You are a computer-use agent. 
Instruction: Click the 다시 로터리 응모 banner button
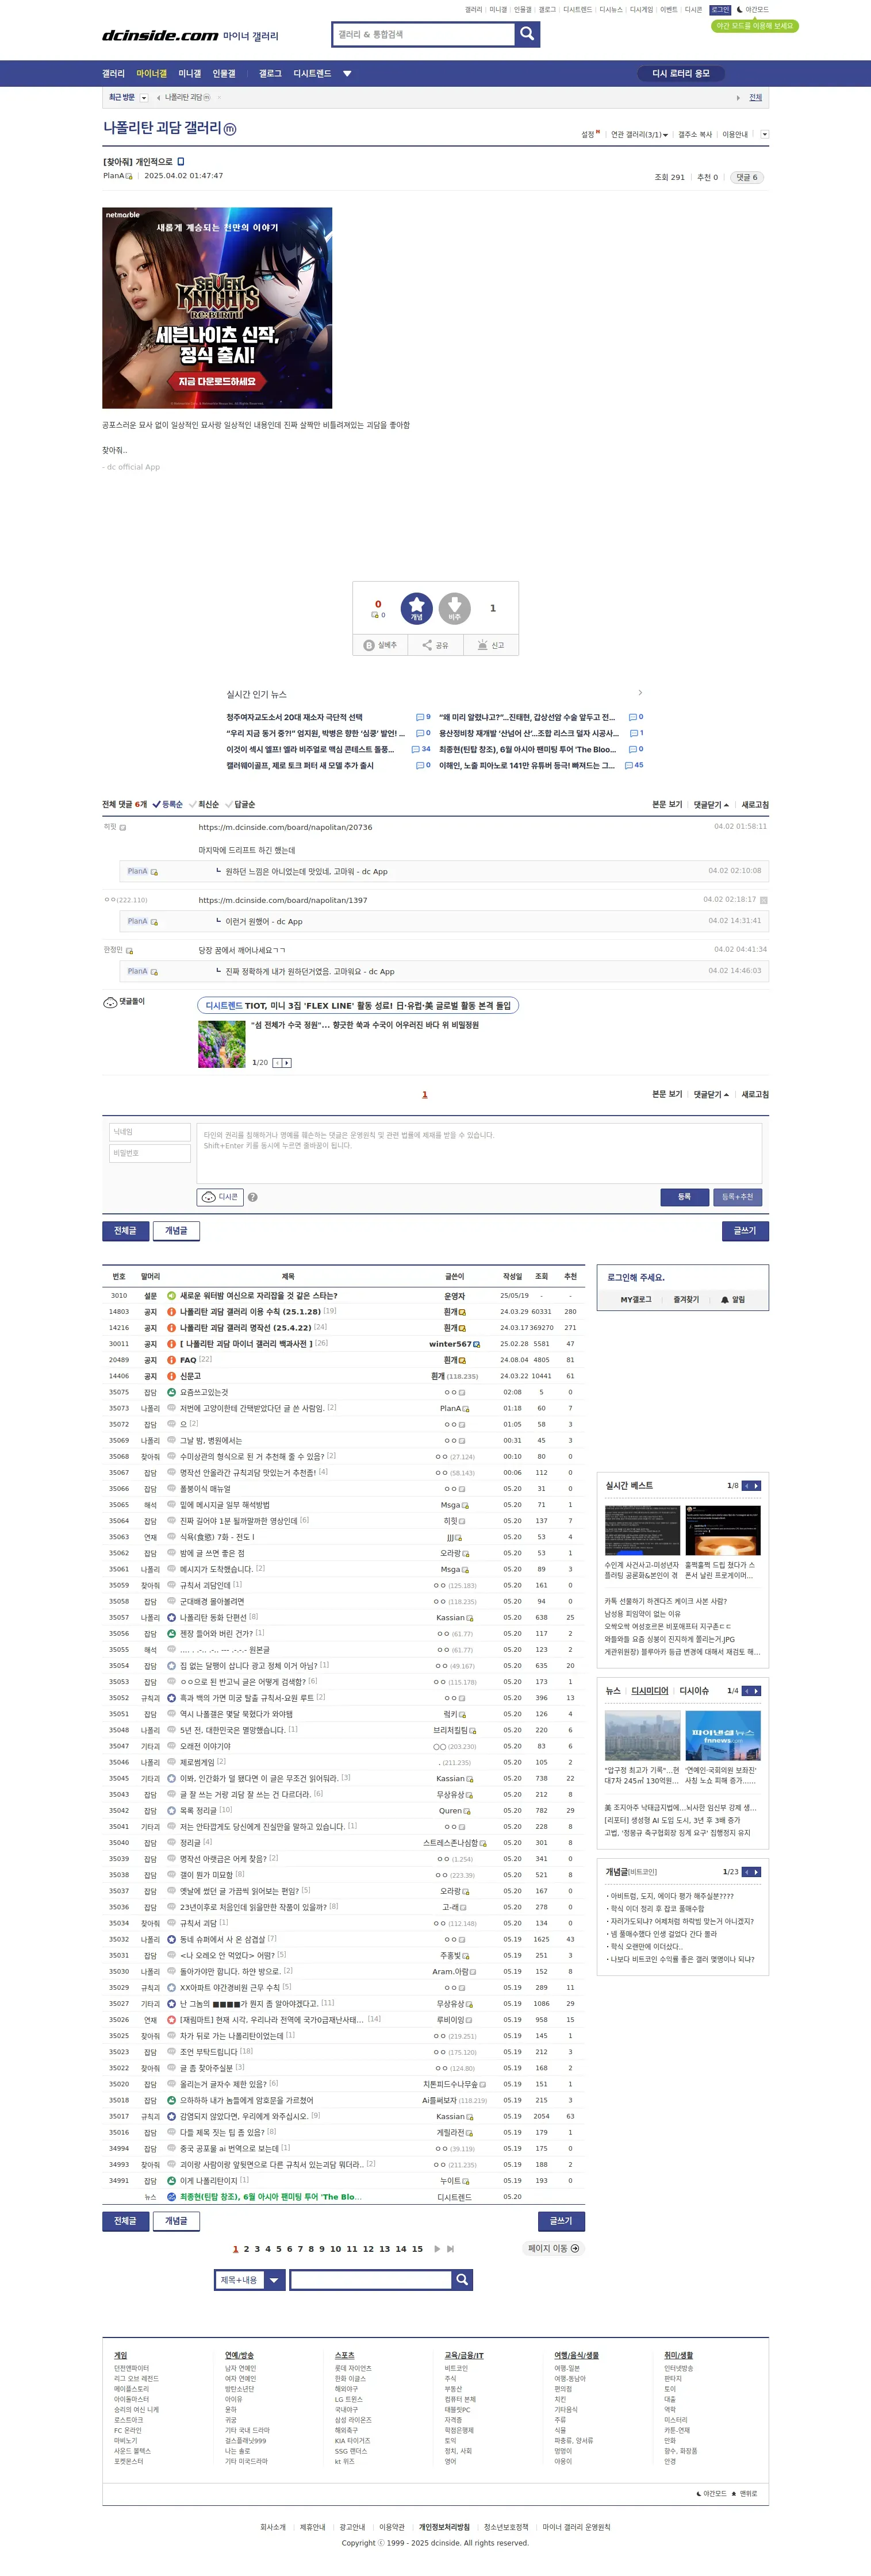tap(681, 74)
